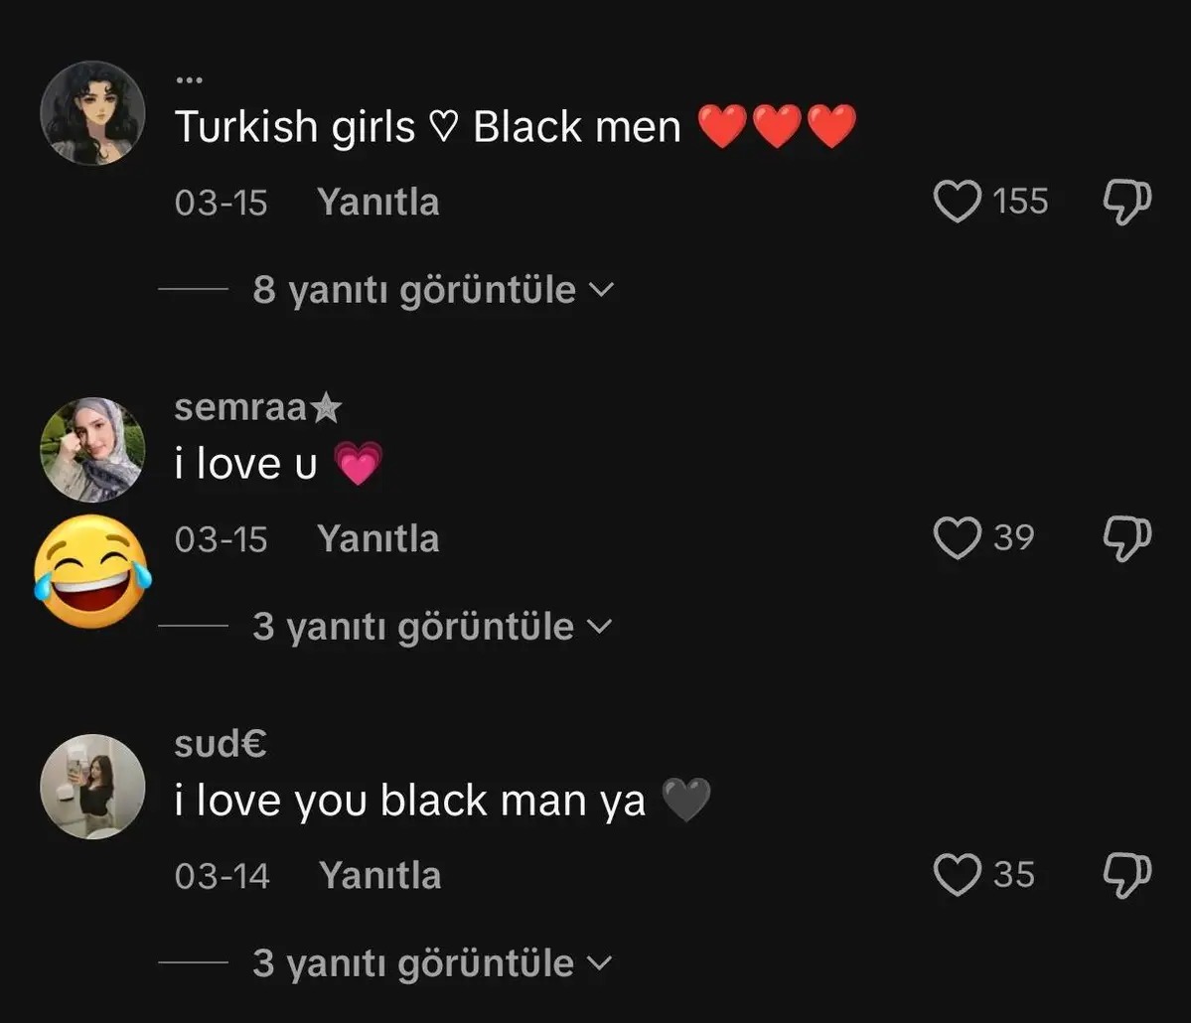Screen dimensions: 1191x1023
Task: Open semraa's profile picture with headscarf
Action: [92, 450]
